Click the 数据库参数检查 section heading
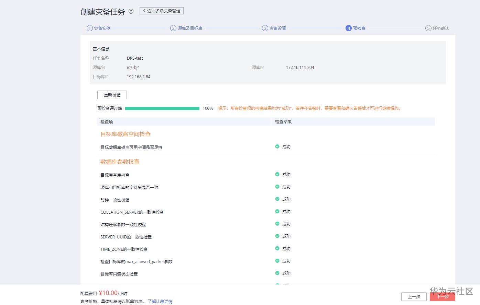 click(120, 162)
